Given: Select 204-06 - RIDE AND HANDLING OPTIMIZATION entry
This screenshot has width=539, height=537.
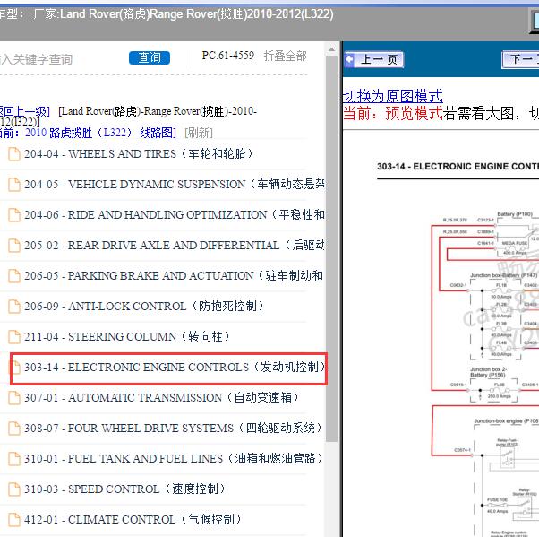Looking at the screenshot, I should click(x=175, y=214).
